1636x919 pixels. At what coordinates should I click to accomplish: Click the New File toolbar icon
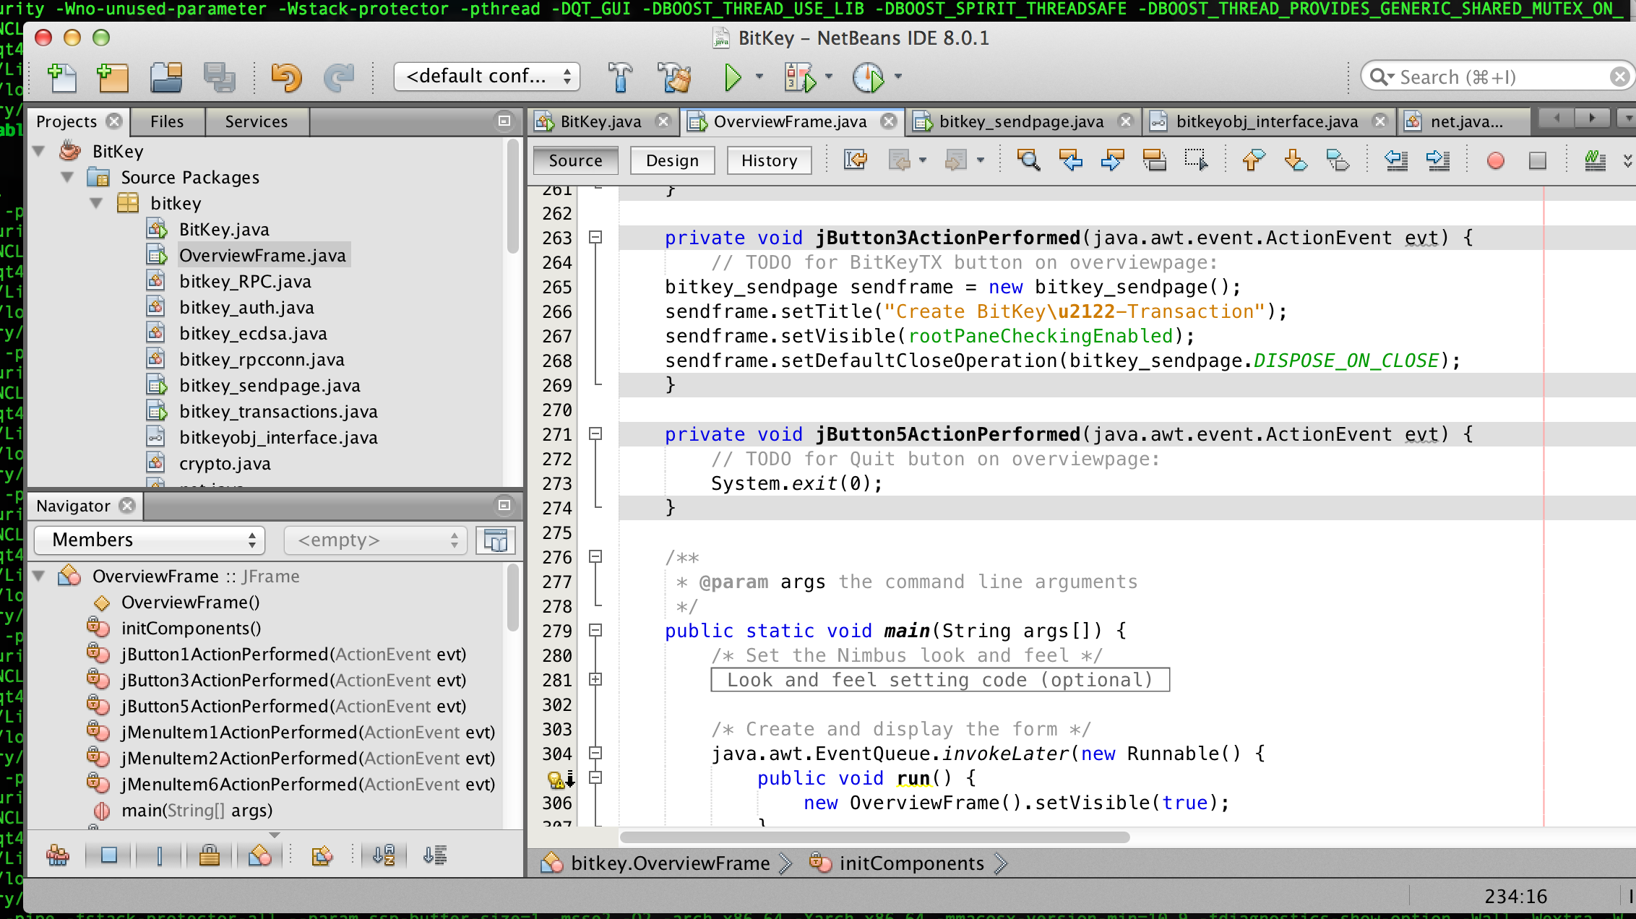[x=62, y=77]
